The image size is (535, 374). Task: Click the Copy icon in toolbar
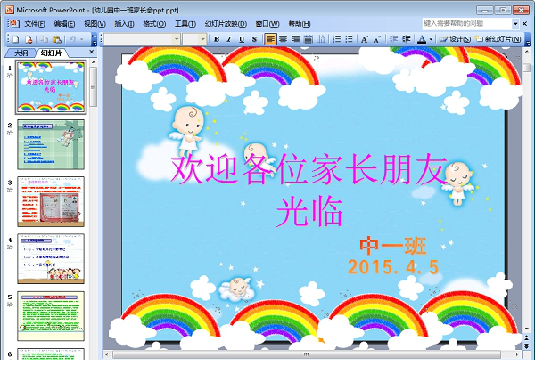click(44, 39)
